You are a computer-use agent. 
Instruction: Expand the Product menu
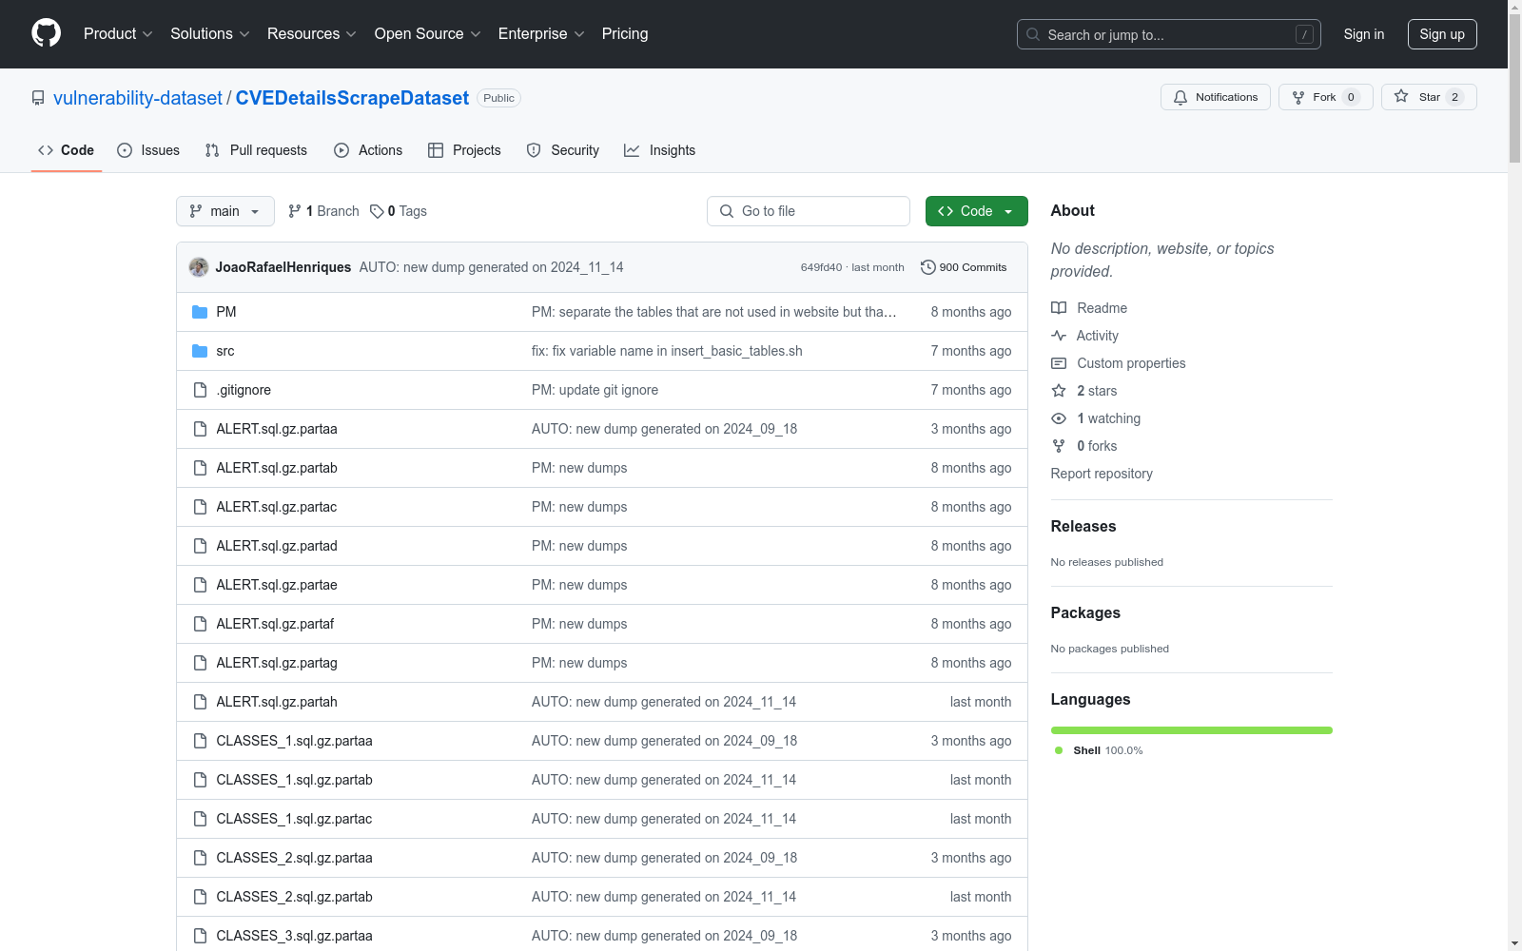(x=118, y=33)
